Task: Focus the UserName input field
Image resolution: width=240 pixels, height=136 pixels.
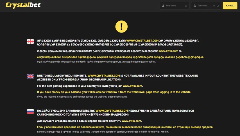Action: [x=175, y=6]
